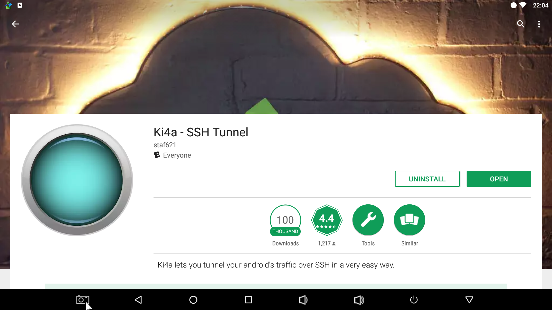View developer staf621 profile
The height and width of the screenshot is (310, 552).
pyautogui.click(x=164, y=145)
